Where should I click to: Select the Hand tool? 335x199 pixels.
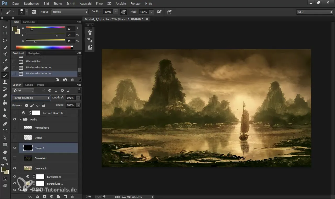5,152
